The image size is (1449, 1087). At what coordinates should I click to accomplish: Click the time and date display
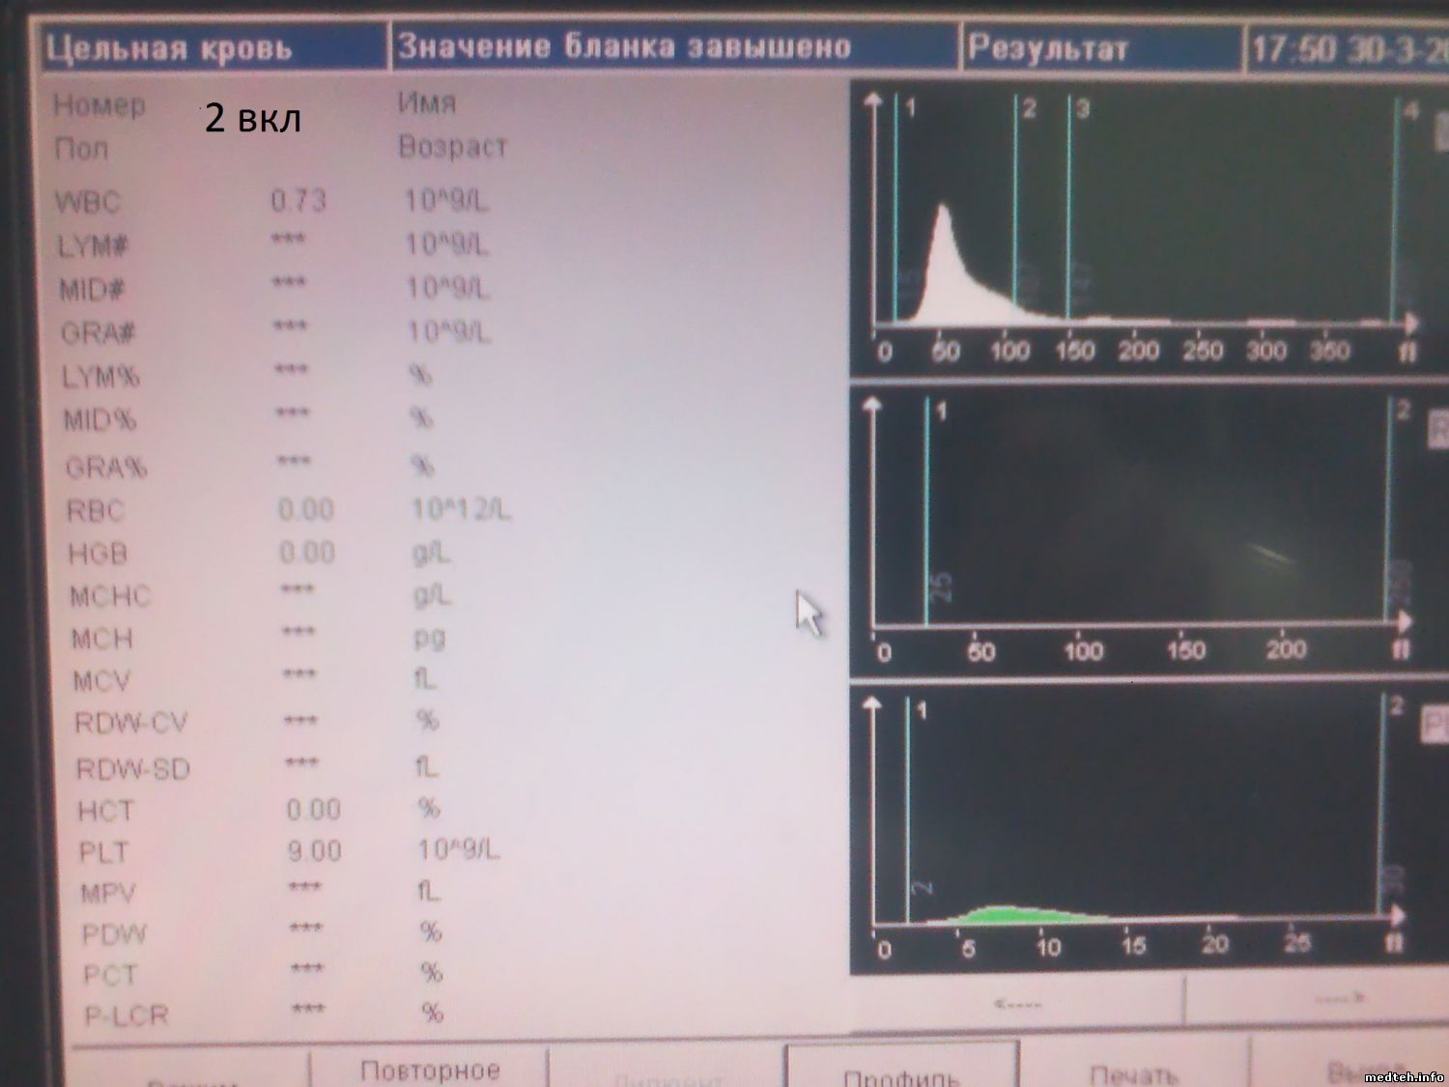pyautogui.click(x=1347, y=48)
